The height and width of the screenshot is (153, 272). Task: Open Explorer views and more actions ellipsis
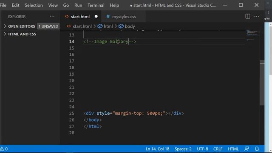(x=52, y=16)
